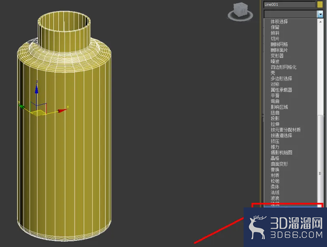Select the 按通道选择 entry
Screen dimensions: 327x247
(x=281, y=136)
